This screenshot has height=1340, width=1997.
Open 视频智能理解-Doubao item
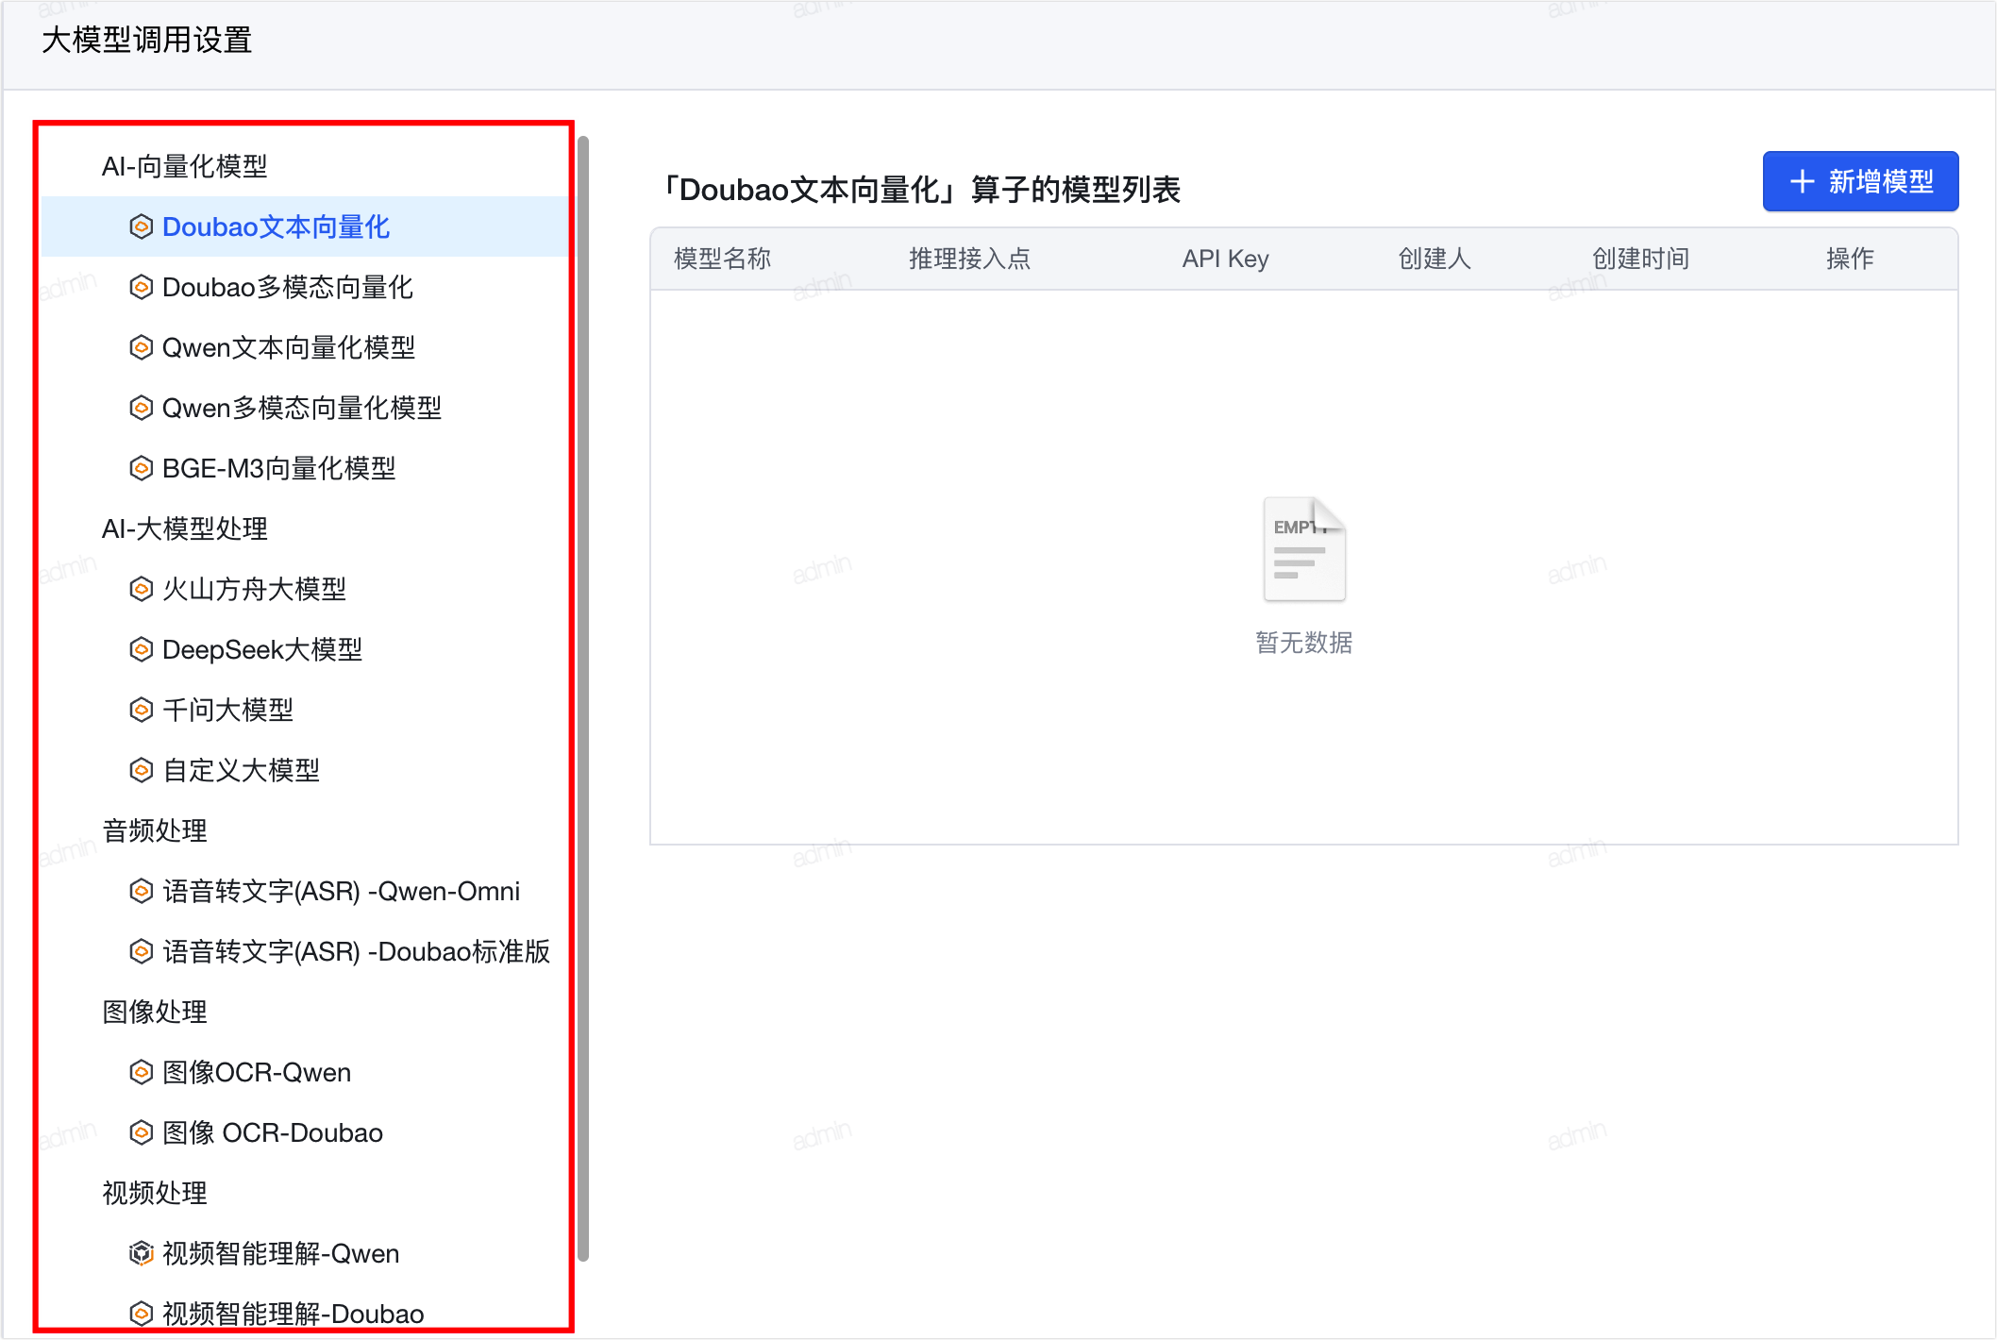(x=293, y=1314)
